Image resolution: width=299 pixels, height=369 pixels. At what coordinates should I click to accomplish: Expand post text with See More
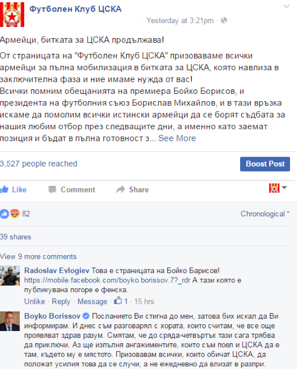[x=177, y=138]
